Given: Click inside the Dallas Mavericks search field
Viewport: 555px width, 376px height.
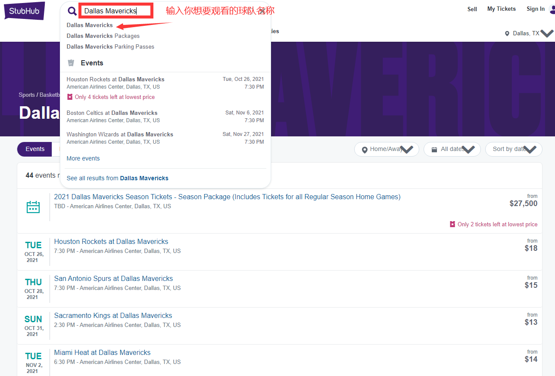Looking at the screenshot, I should point(115,11).
